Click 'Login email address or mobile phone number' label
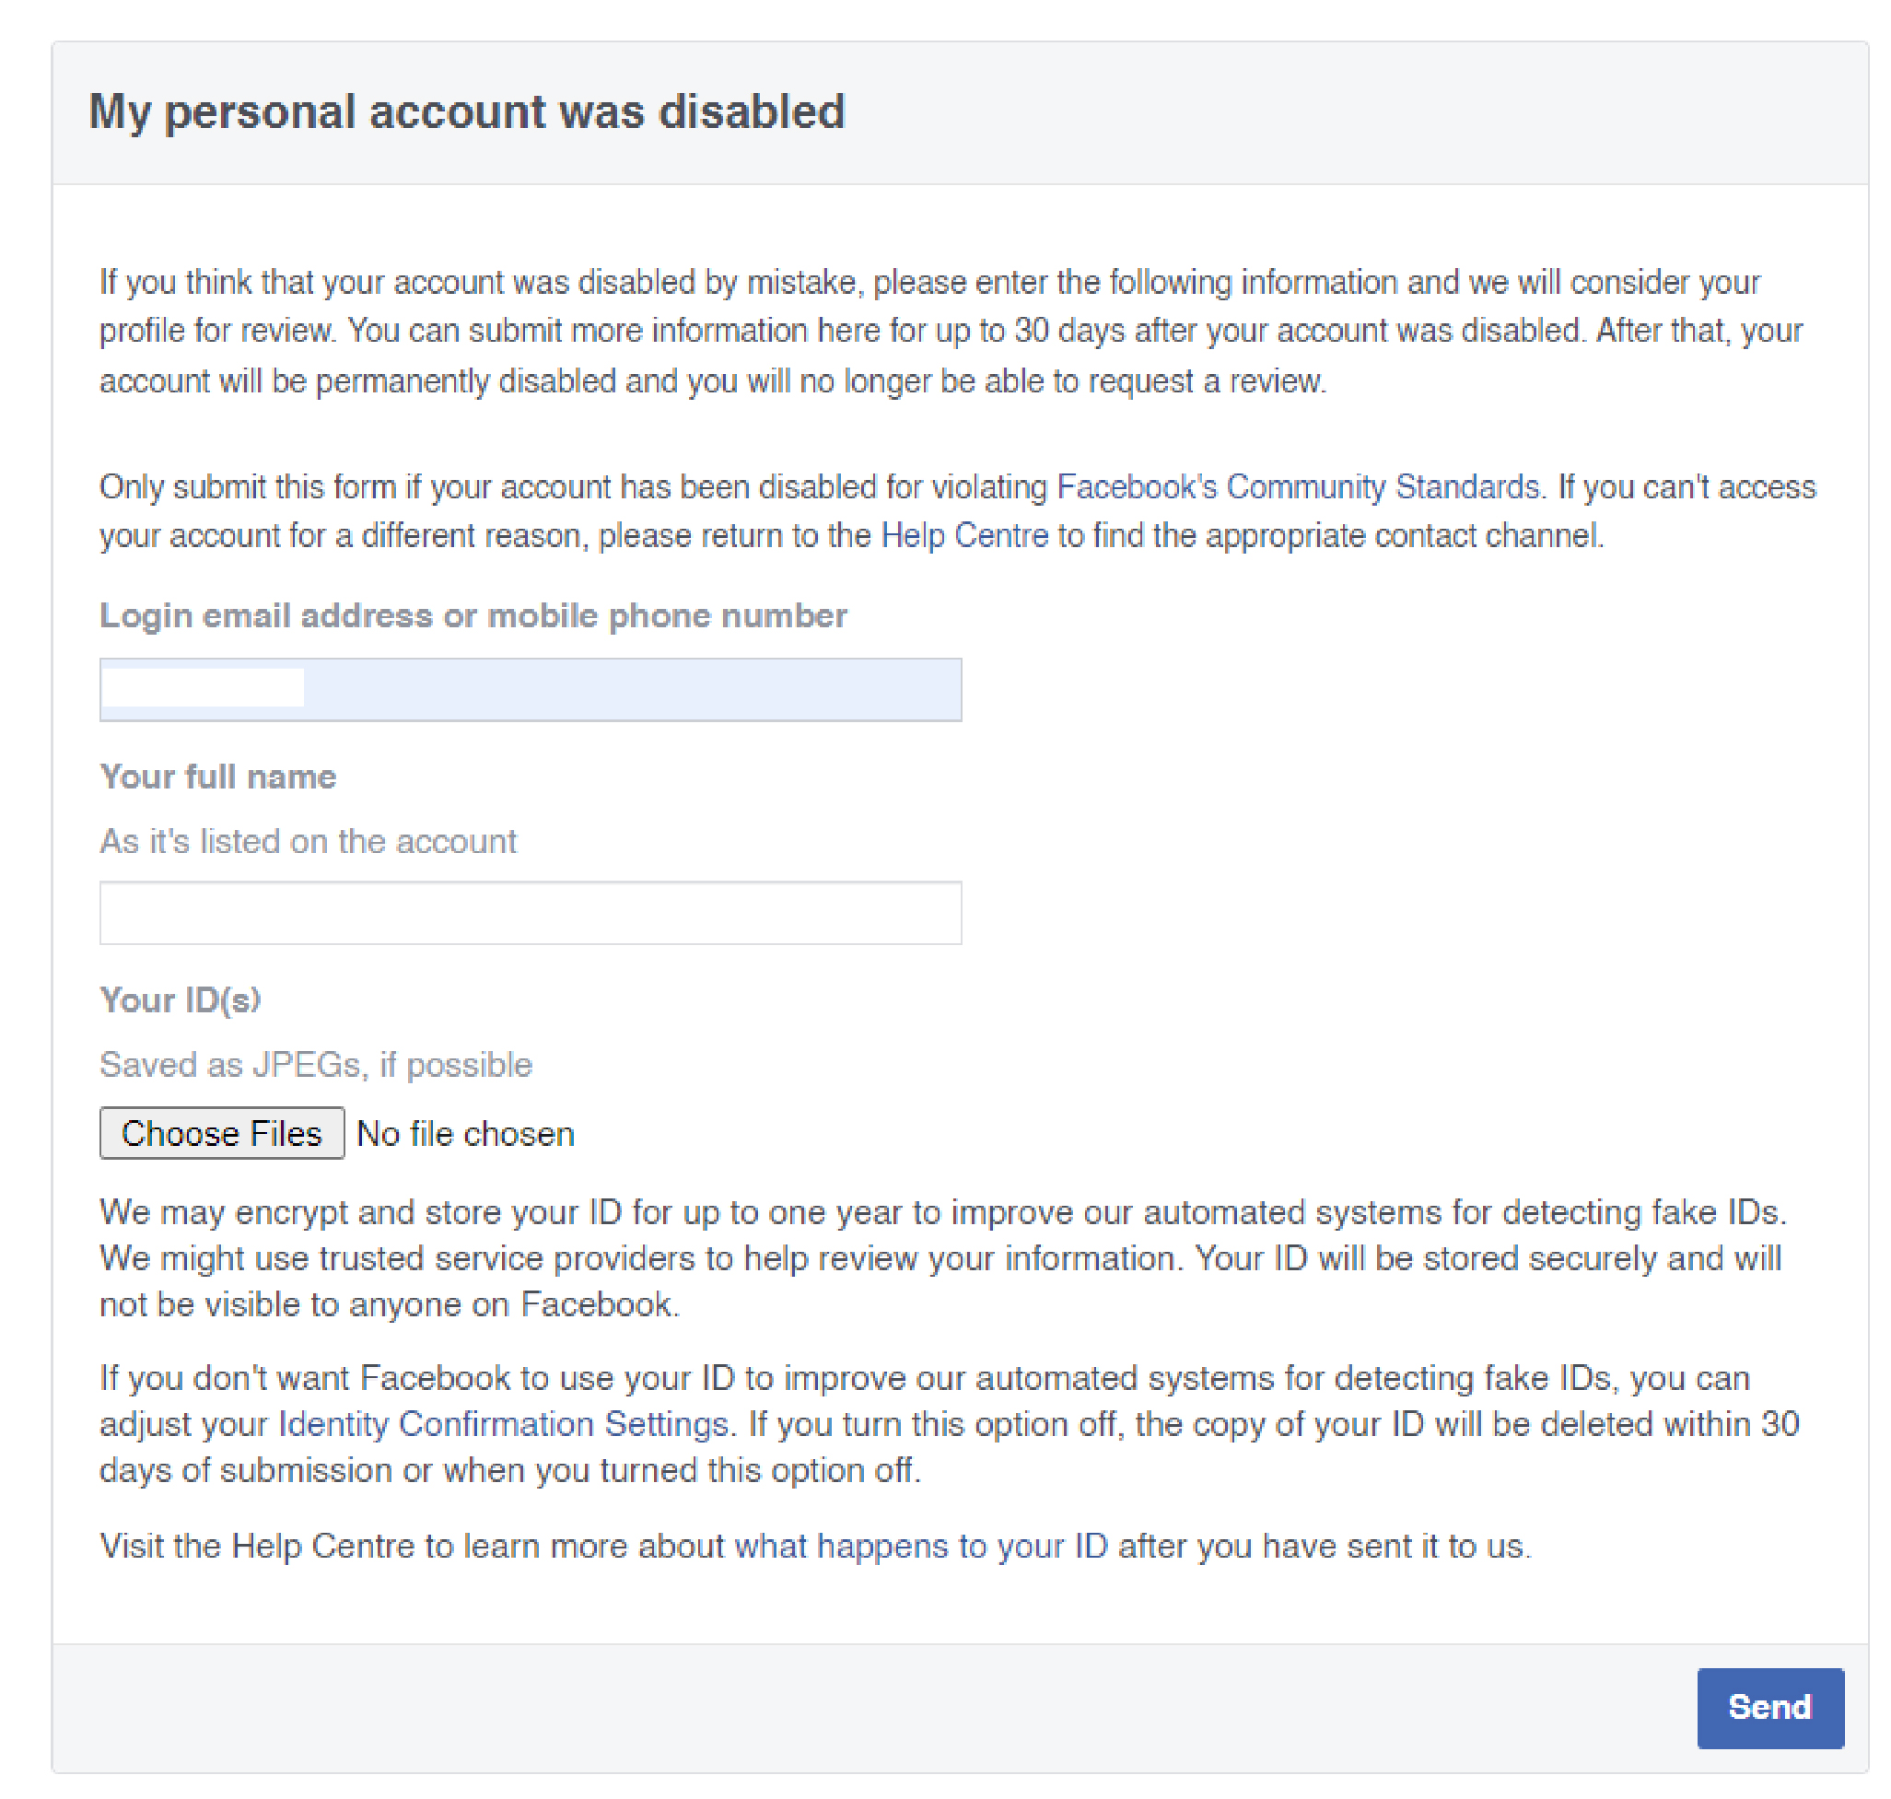This screenshot has height=1799, width=1891. coord(473,614)
